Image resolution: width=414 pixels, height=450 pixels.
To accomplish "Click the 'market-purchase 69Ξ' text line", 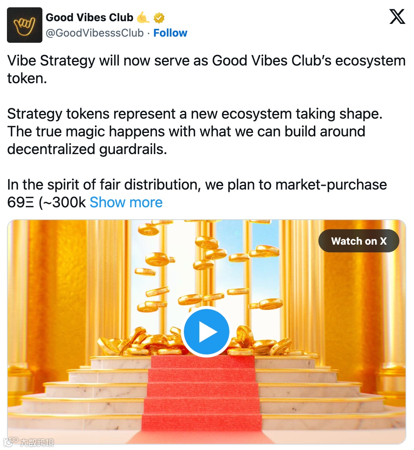I will tap(197, 193).
